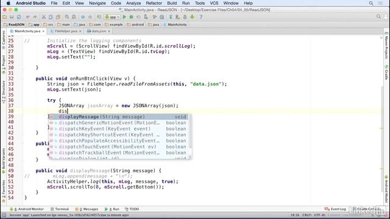Choose displayMessage(String message) completion
Viewport: 390px width, 219px height.
(118, 117)
